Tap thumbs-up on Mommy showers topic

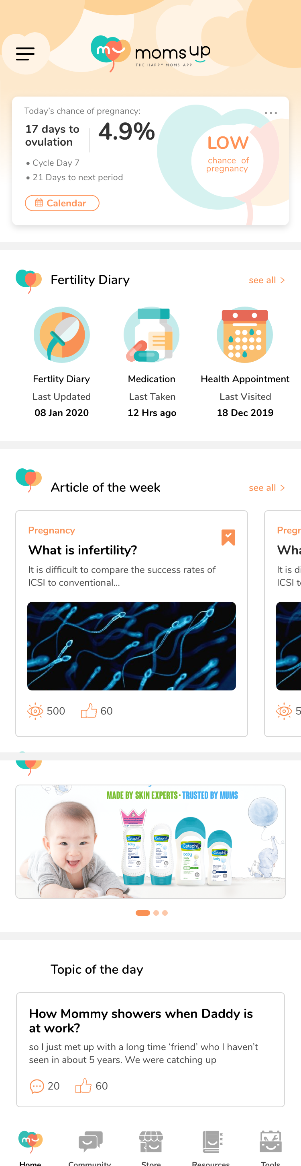tap(83, 1086)
